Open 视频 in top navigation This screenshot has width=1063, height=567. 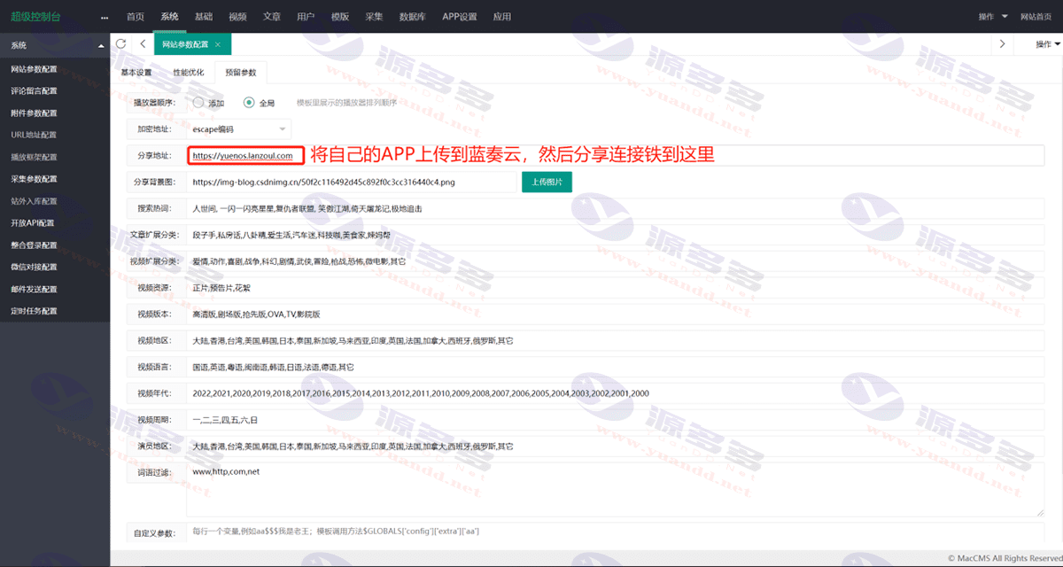click(237, 17)
